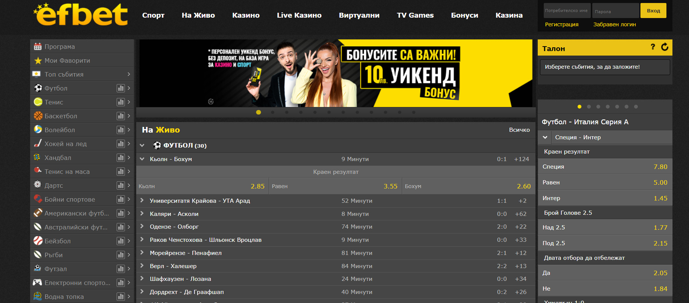
Task: Open the Виртуални menu
Action: click(x=359, y=15)
